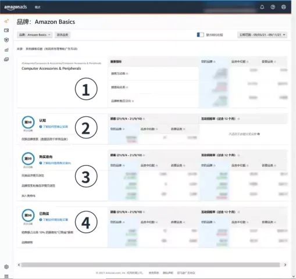Click the category selection button next to brand
The width and height of the screenshot is (296, 279).
62,35
